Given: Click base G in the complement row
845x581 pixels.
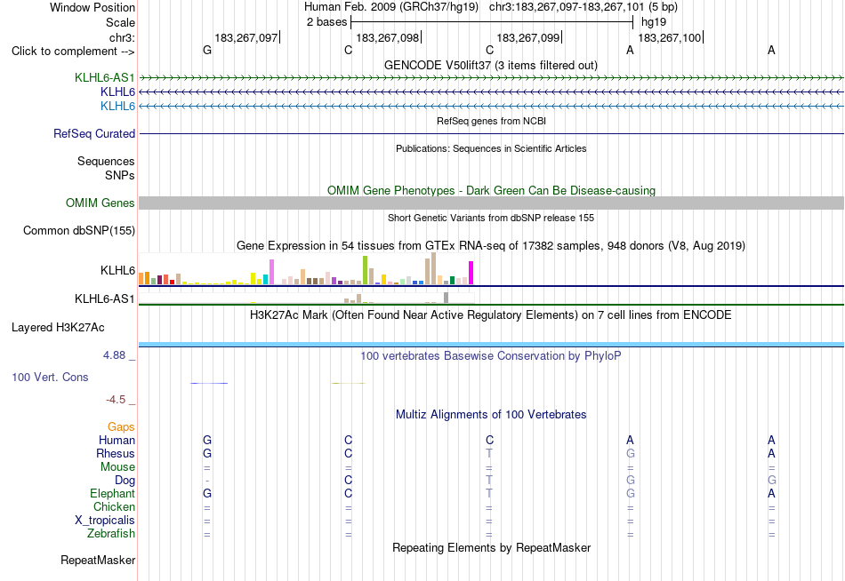Looking at the screenshot, I should point(207,50).
